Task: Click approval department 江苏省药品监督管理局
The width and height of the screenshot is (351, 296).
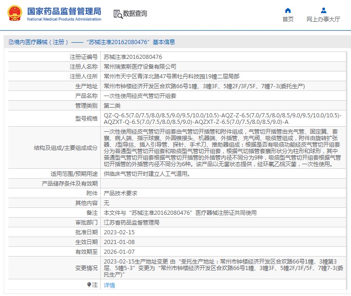Action: point(131,222)
